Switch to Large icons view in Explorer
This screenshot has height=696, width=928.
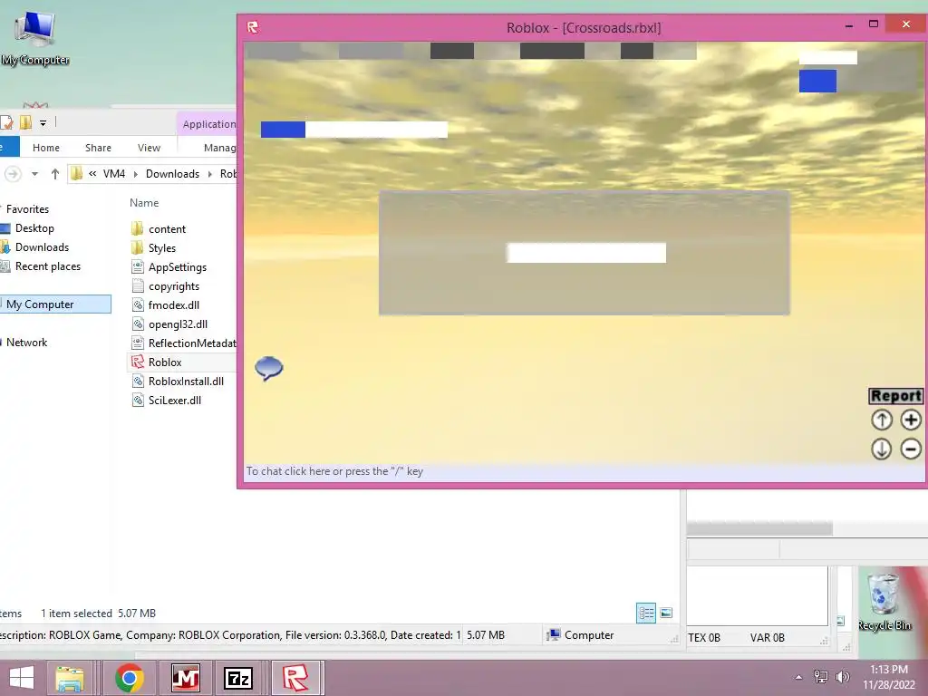coord(666,614)
